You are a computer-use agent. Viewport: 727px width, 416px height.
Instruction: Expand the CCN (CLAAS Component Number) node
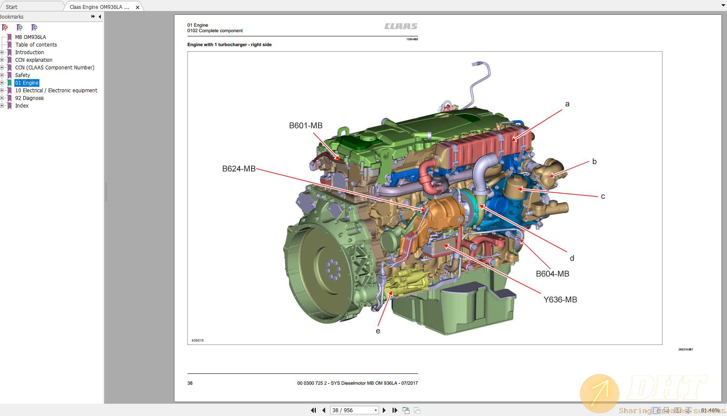(2, 68)
